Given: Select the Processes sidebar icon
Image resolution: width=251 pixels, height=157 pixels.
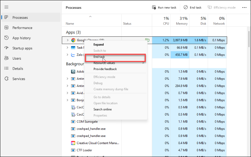Looking at the screenshot, I should click(6, 17).
